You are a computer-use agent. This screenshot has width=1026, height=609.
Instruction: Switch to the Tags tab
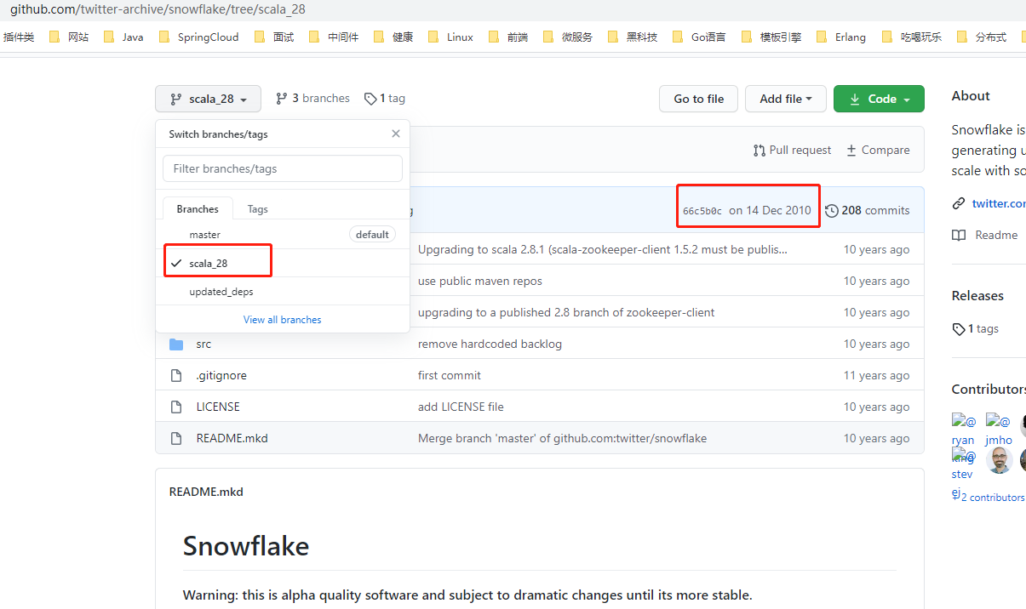pyautogui.click(x=258, y=208)
